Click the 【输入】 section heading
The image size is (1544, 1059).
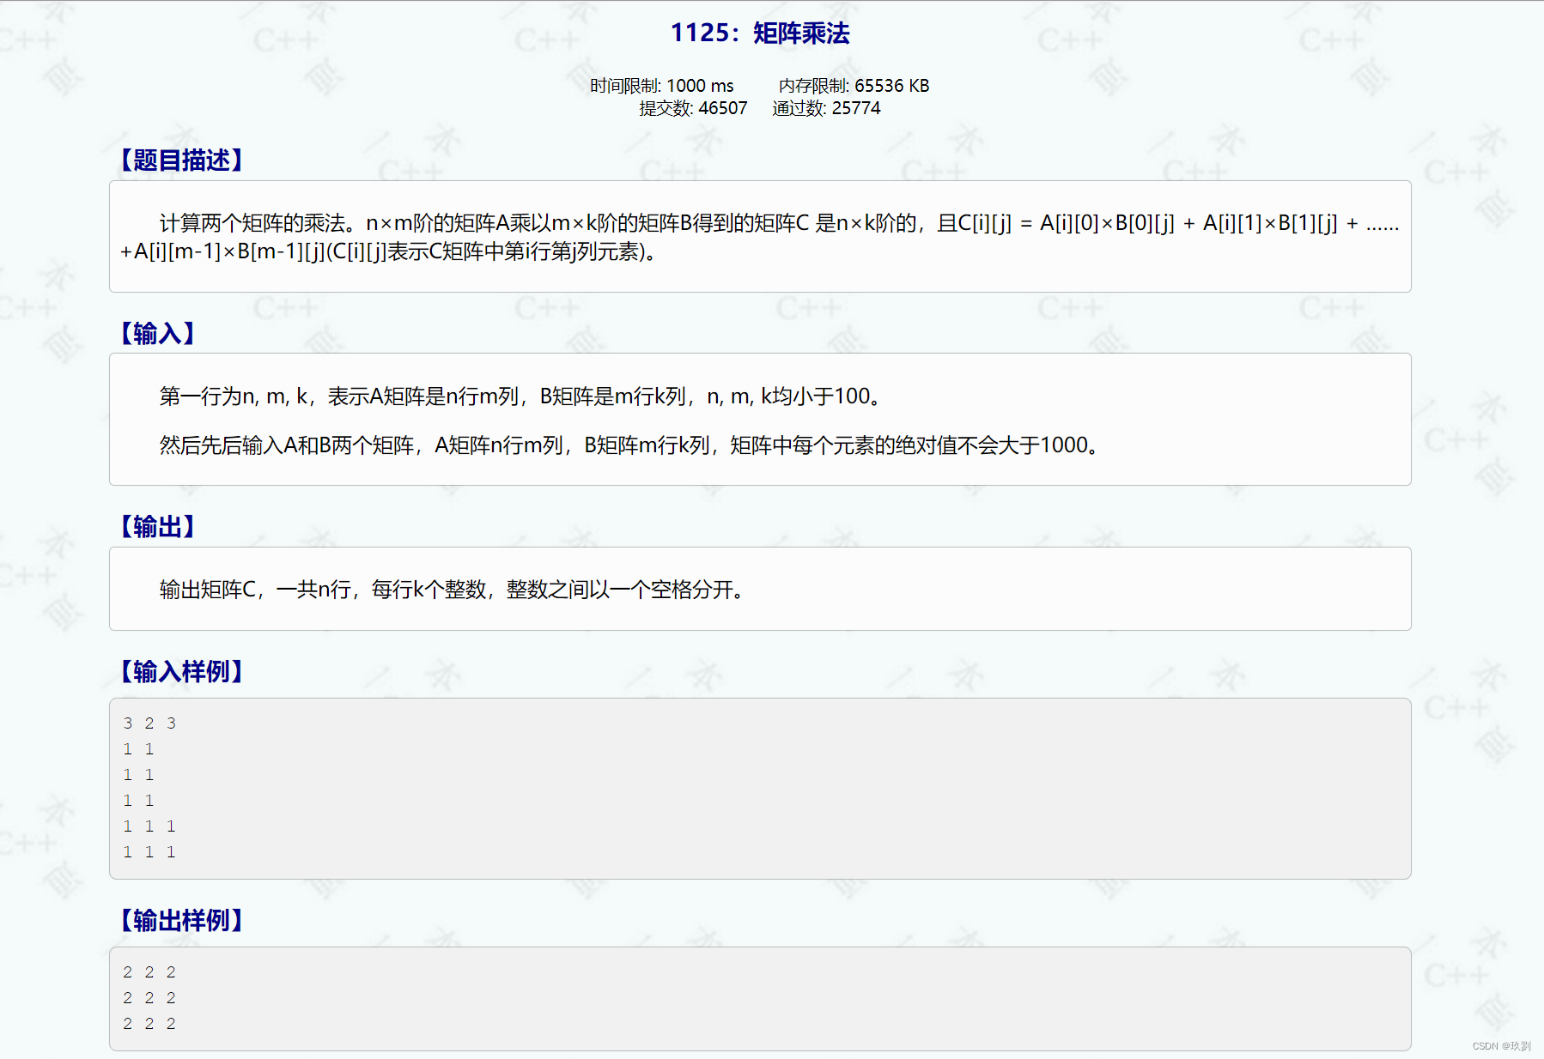(x=157, y=333)
